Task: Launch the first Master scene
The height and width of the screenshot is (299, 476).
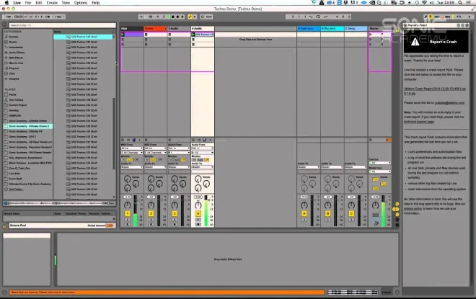Action: (x=371, y=35)
